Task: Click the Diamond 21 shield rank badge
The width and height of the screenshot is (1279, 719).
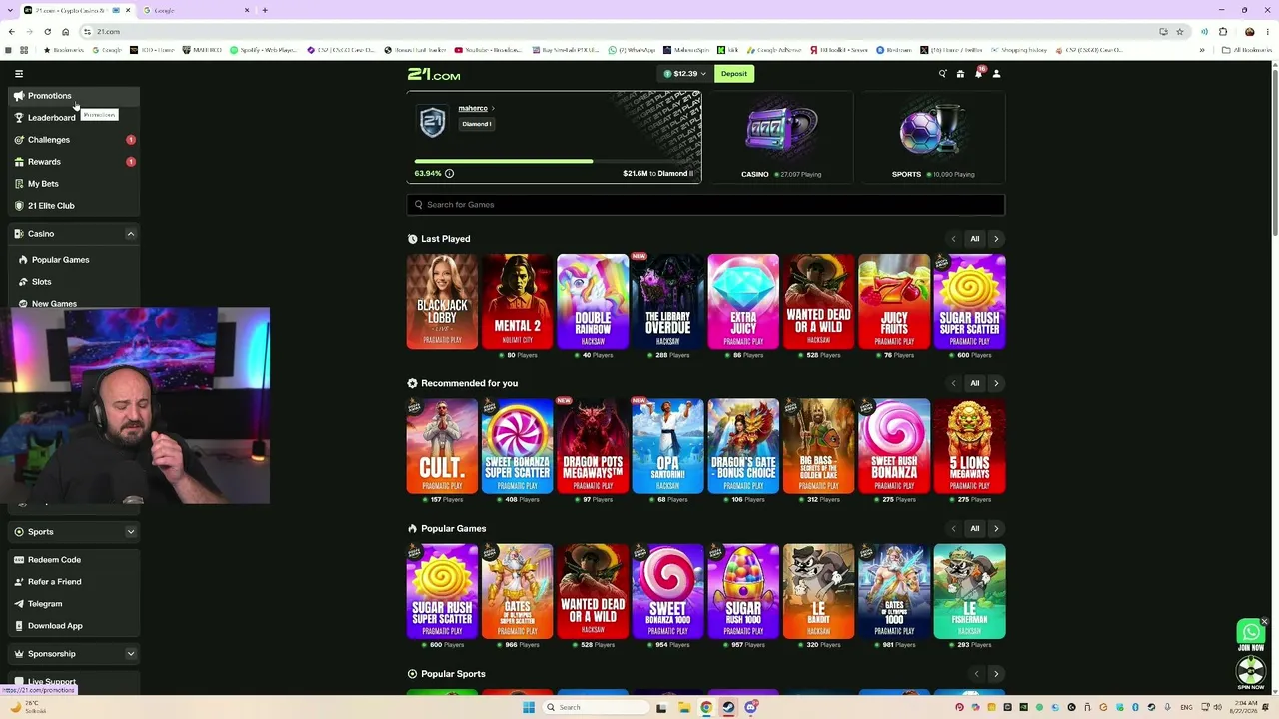Action: pos(432,122)
